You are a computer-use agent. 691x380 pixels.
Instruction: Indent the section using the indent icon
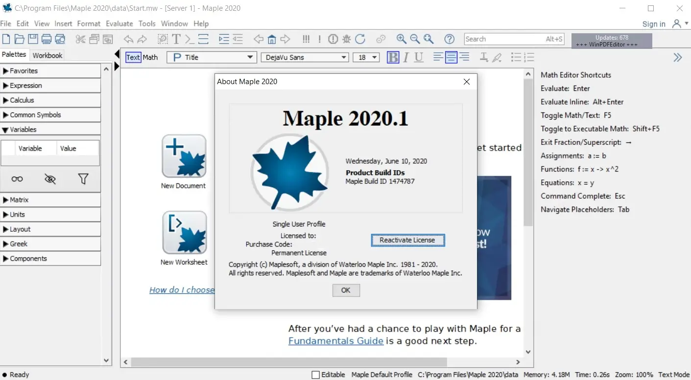[x=224, y=39]
